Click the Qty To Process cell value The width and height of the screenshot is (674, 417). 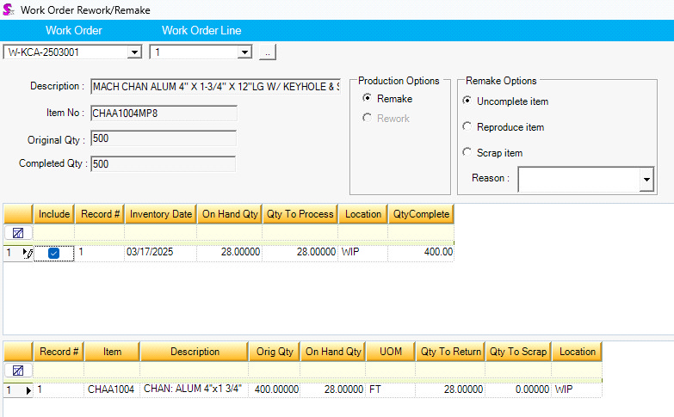300,253
